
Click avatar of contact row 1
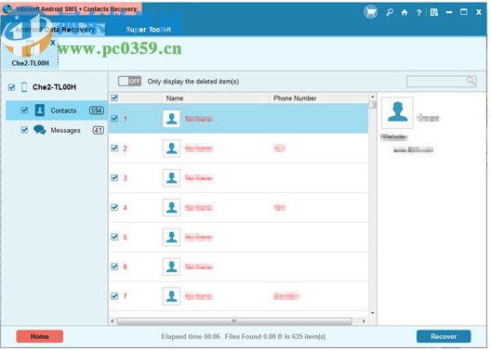171,119
